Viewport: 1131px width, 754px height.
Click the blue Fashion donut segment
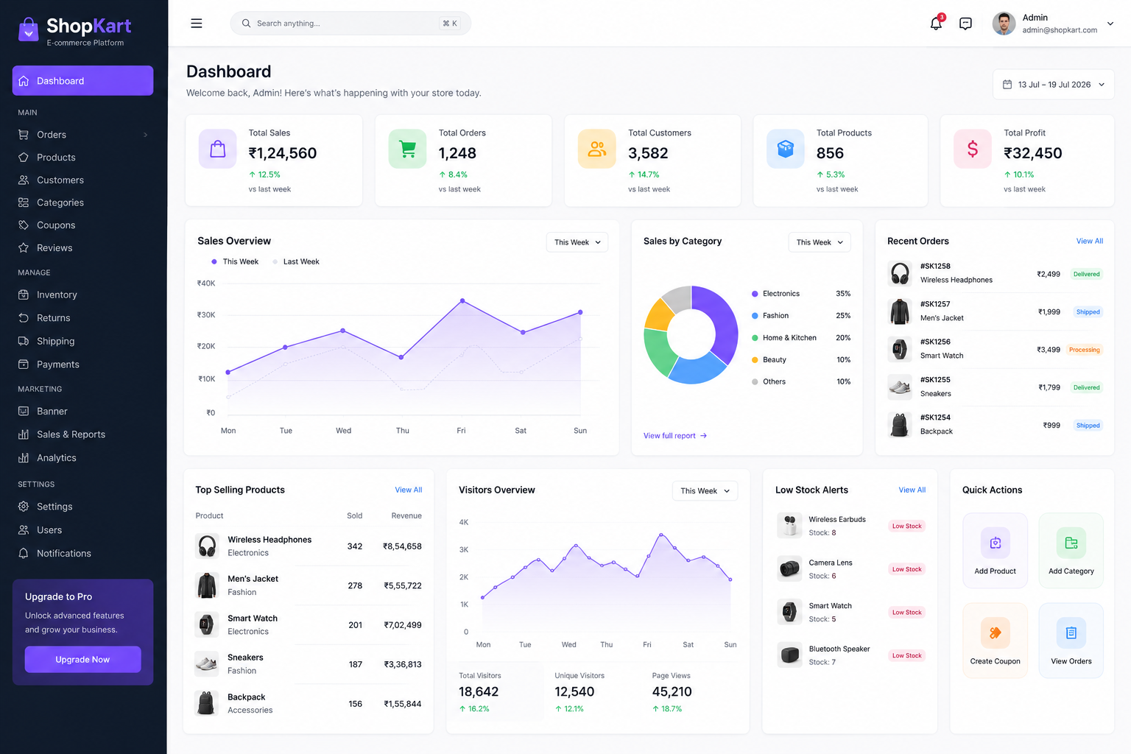[697, 370]
